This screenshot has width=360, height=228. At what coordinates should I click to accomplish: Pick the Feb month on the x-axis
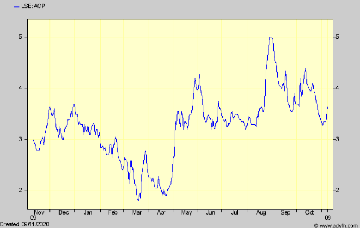(112, 213)
